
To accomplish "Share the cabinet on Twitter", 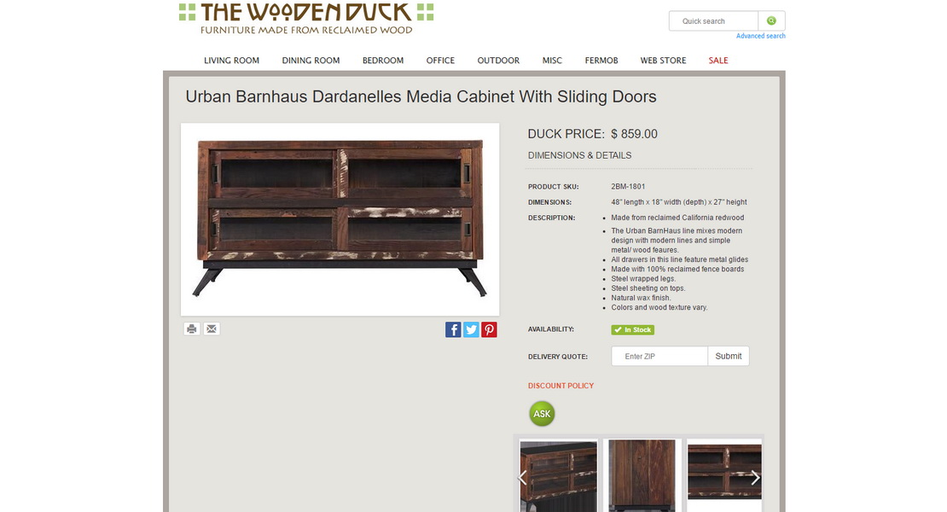I will pos(471,329).
